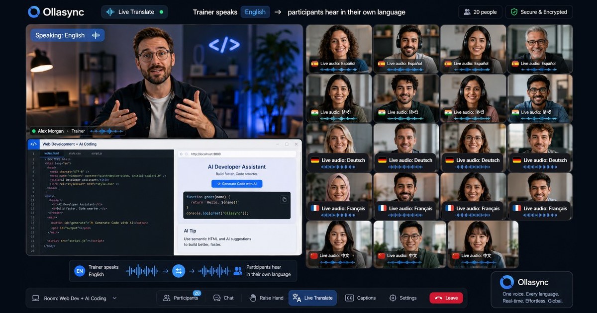Click the Chinese flag on the glasses man's 中文 tile
Screen dimensions: 597x313
tap(382, 255)
